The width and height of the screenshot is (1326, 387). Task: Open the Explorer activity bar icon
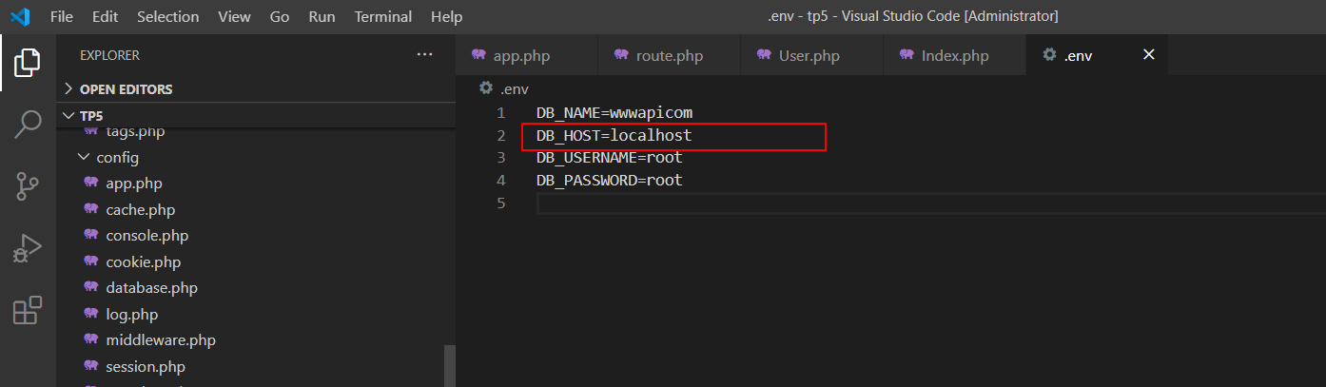pos(28,64)
